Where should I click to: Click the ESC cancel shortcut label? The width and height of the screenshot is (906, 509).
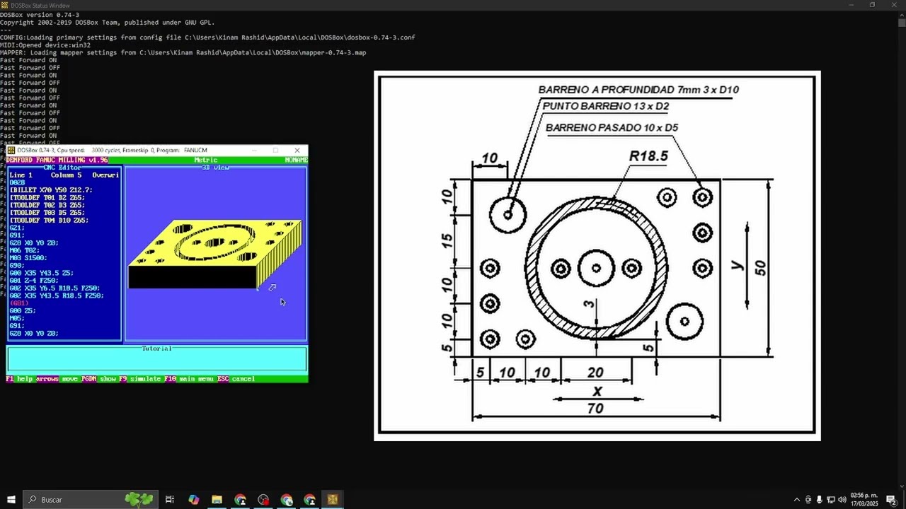236,379
